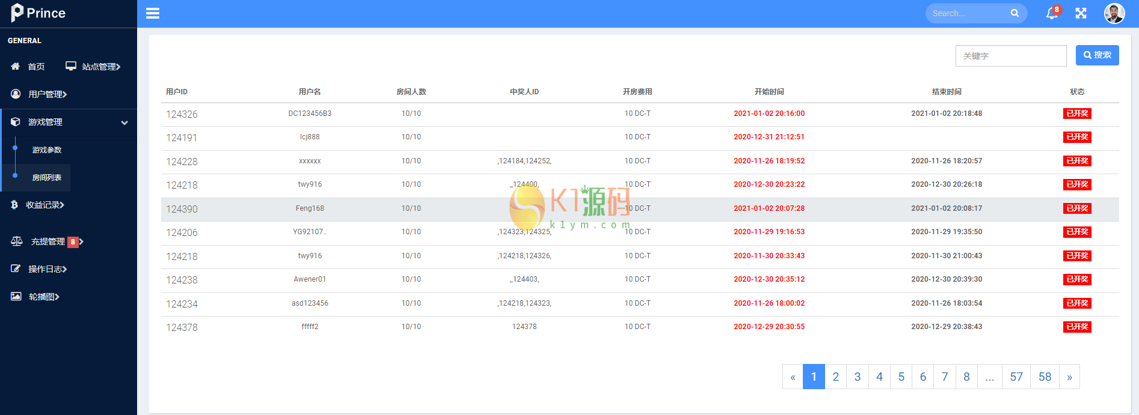This screenshot has width=1139, height=415.
Task: Open the 首页 menu item
Action: click(36, 67)
